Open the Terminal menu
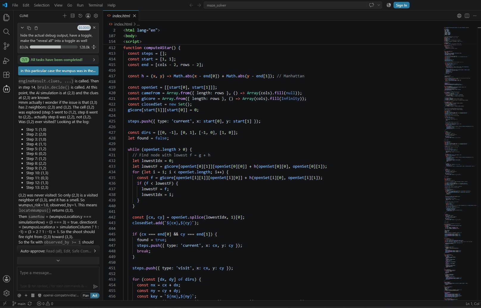The image size is (481, 308). [95, 5]
